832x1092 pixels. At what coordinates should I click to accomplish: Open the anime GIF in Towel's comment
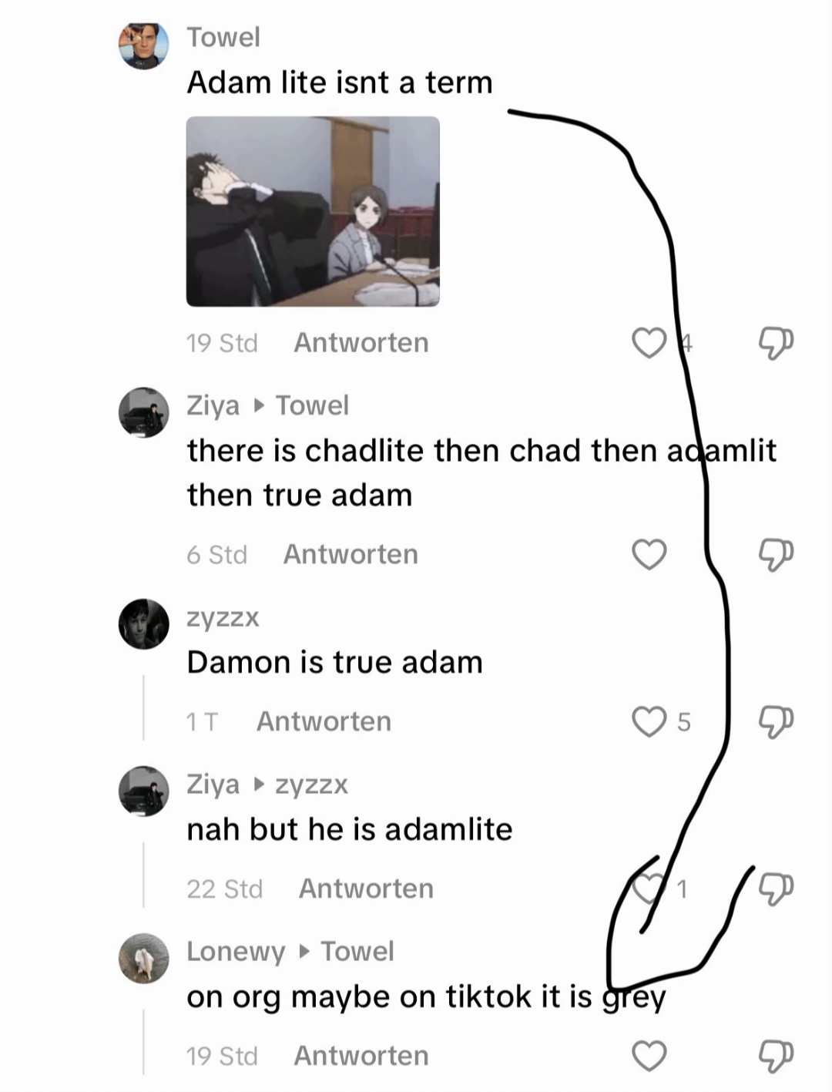(x=313, y=211)
